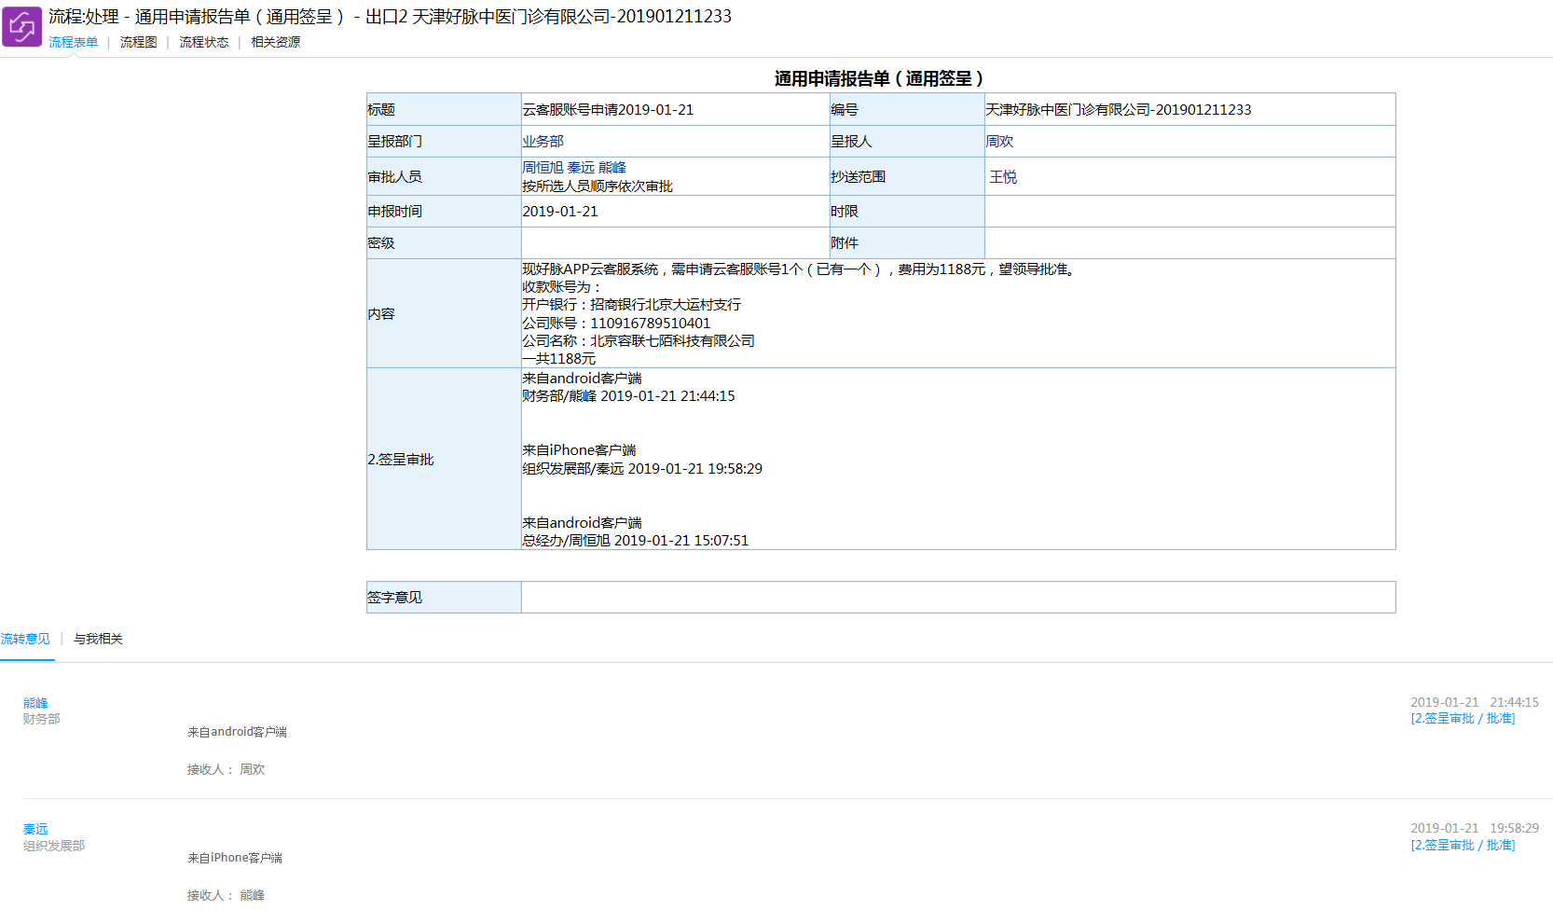Click the 业务部 department link
This screenshot has width=1553, height=910.
click(x=543, y=142)
